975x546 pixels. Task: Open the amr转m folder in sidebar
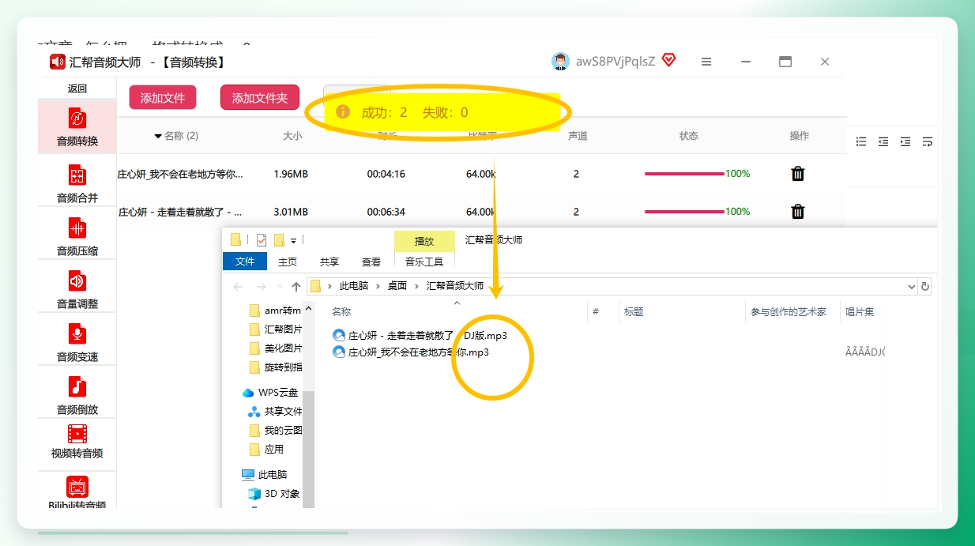275,311
